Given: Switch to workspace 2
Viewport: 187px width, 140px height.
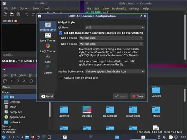Looking at the screenshot, I should point(14,137).
